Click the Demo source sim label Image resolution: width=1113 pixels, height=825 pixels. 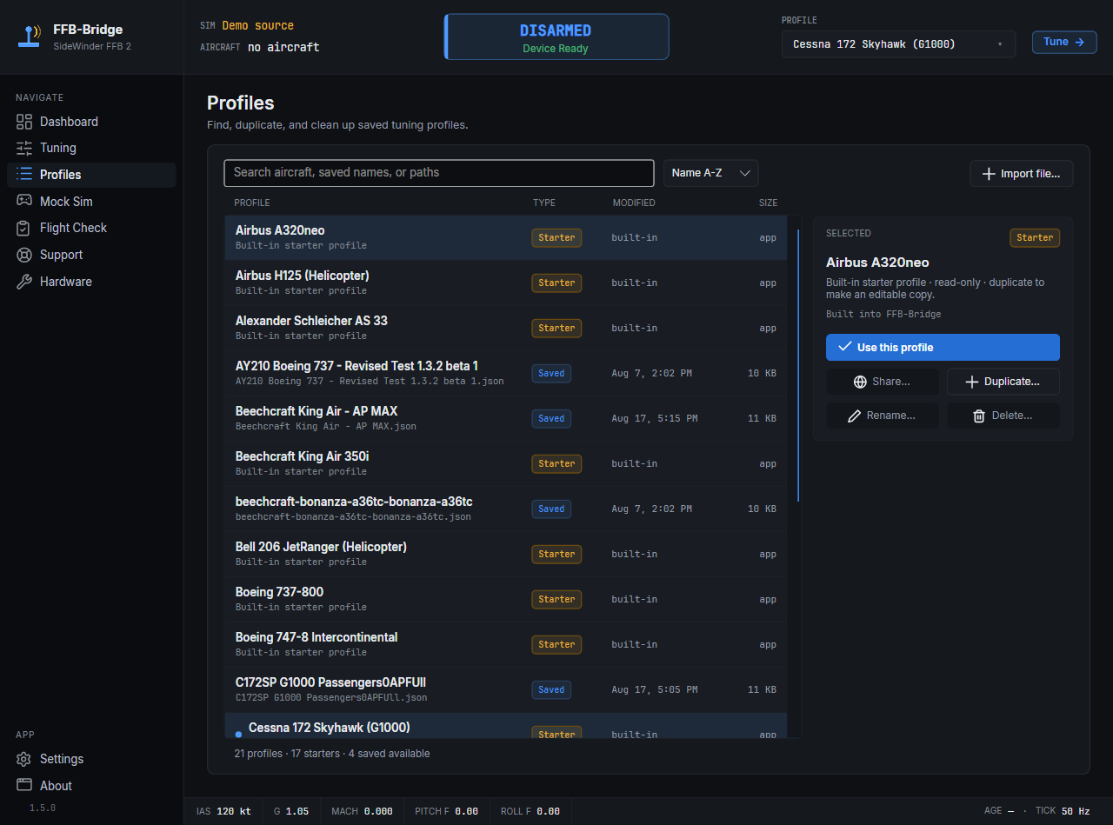257,26
